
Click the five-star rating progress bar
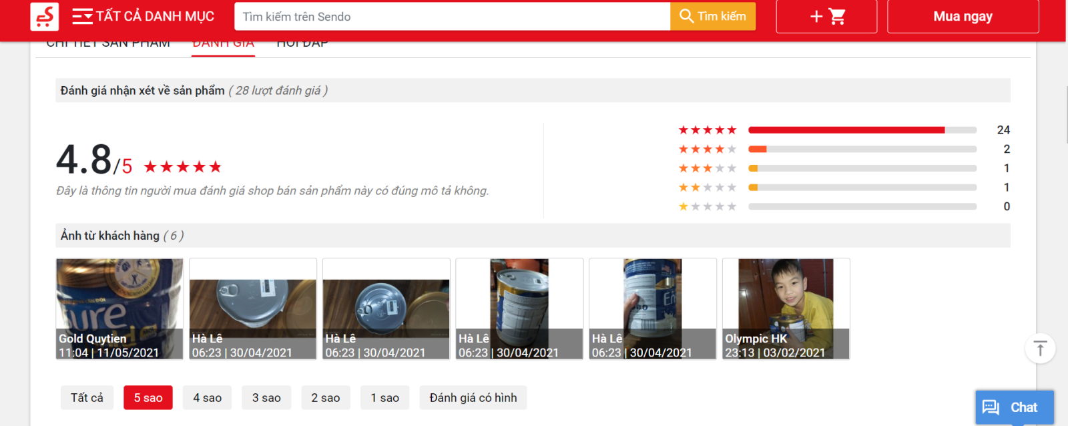coord(862,130)
